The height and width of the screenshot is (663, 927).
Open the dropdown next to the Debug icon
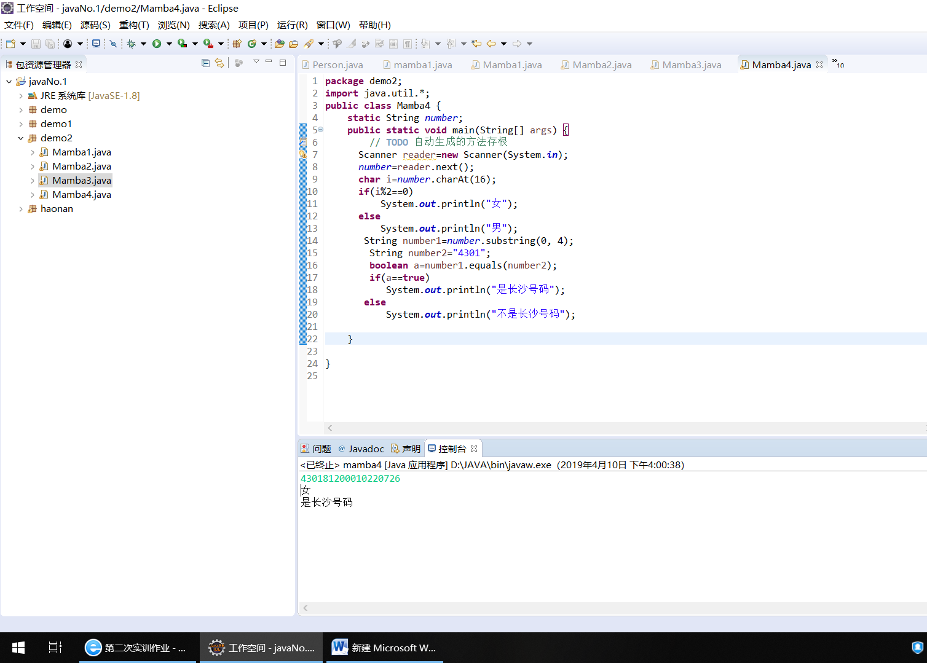143,44
